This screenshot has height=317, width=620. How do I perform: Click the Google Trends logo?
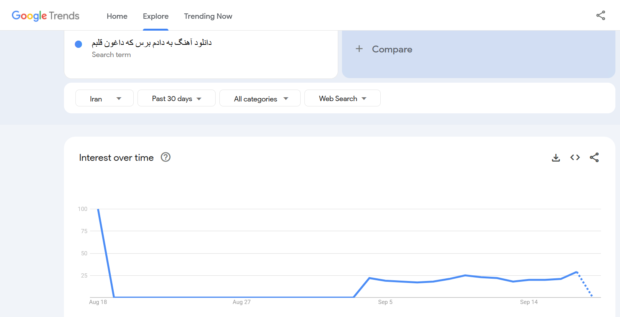click(46, 16)
